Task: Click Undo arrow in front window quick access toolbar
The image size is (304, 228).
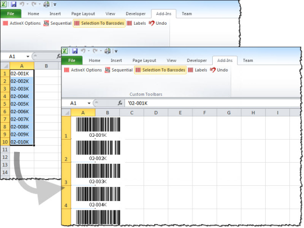Action: 83,51
